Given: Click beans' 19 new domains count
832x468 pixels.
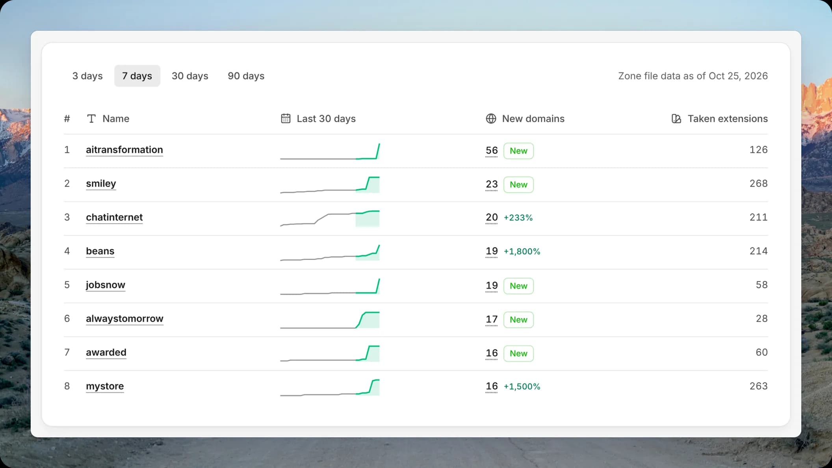Looking at the screenshot, I should [x=492, y=251].
